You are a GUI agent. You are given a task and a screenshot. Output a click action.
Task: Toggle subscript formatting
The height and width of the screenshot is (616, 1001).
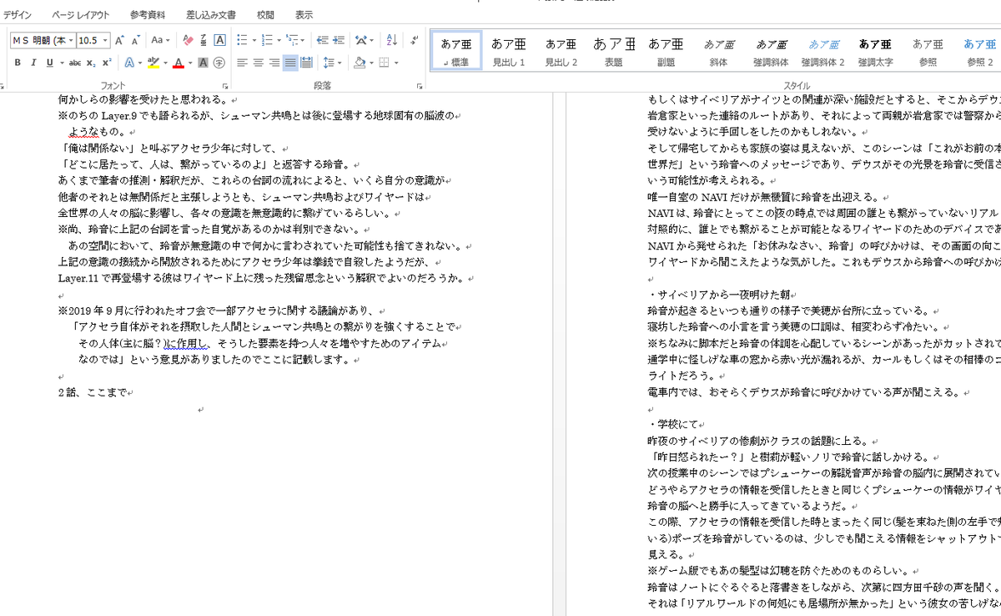tap(91, 63)
